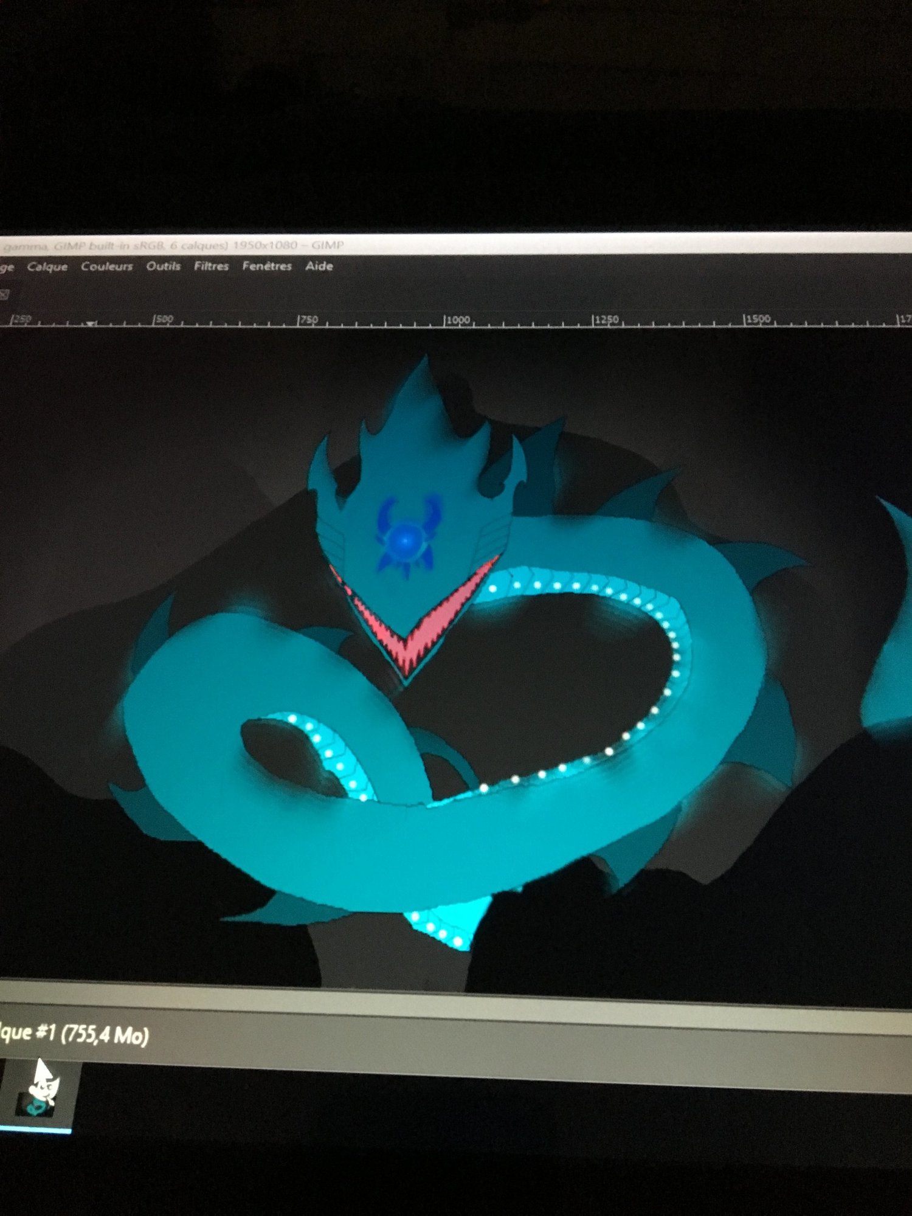The image size is (912, 1216).
Task: Open the Calque menu
Action: [47, 267]
